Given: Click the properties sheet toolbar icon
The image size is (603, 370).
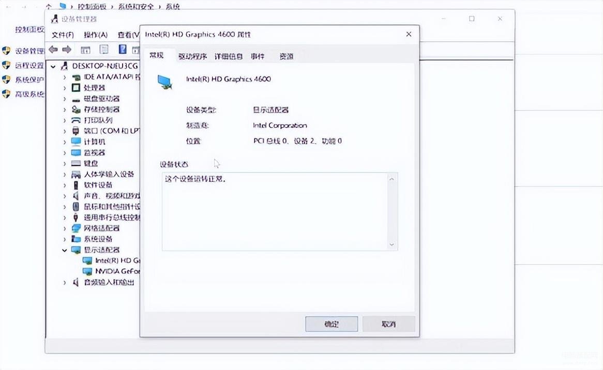Looking at the screenshot, I should tap(104, 49).
